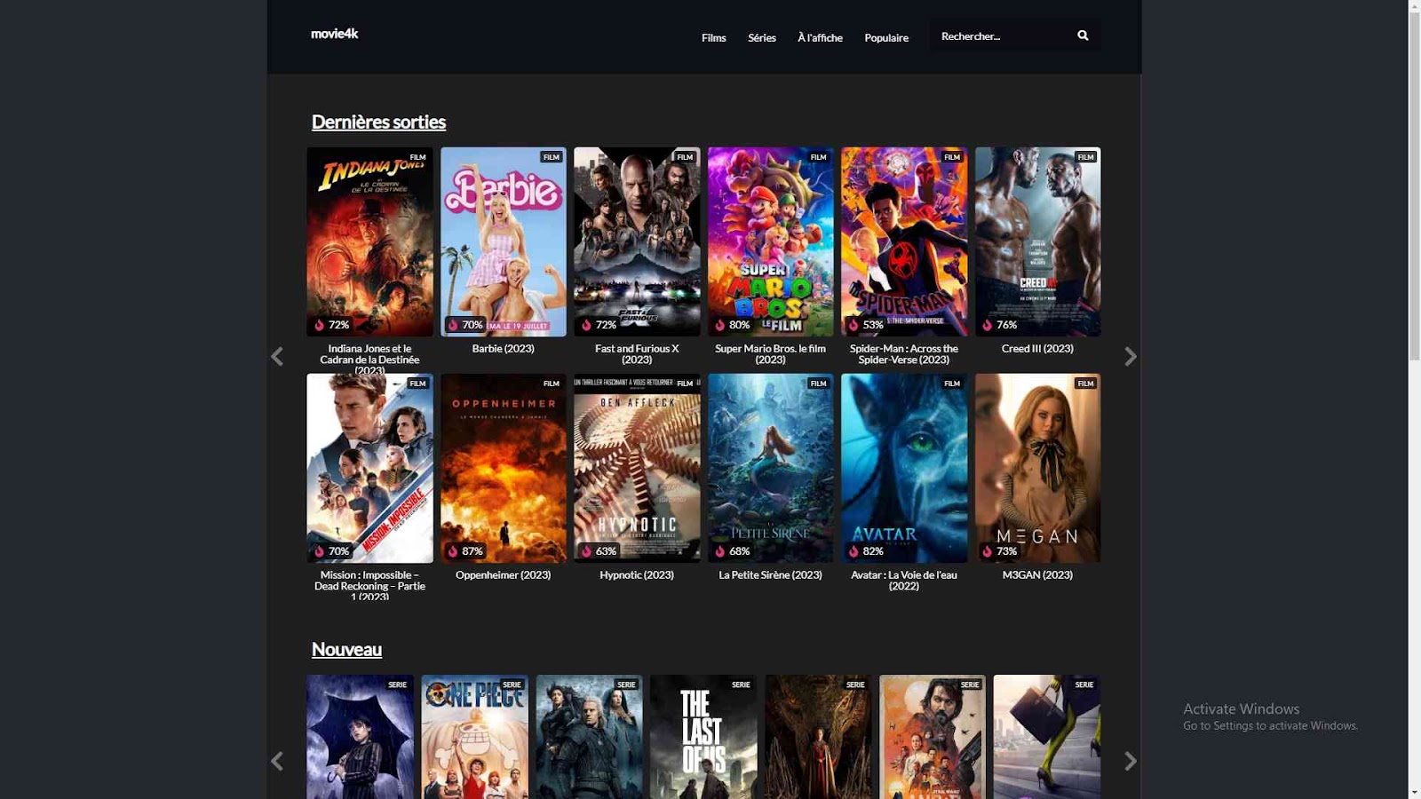1421x799 pixels.
Task: Open the 'Creed III (2023)' title link
Action: point(1037,349)
